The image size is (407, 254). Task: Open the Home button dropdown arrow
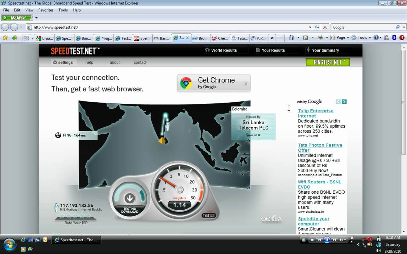[x=298, y=38]
